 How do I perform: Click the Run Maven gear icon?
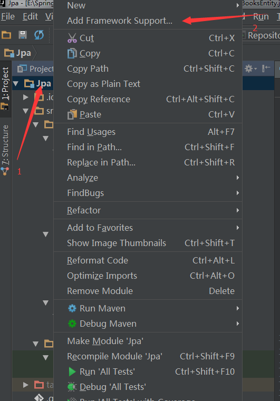pos(72,308)
